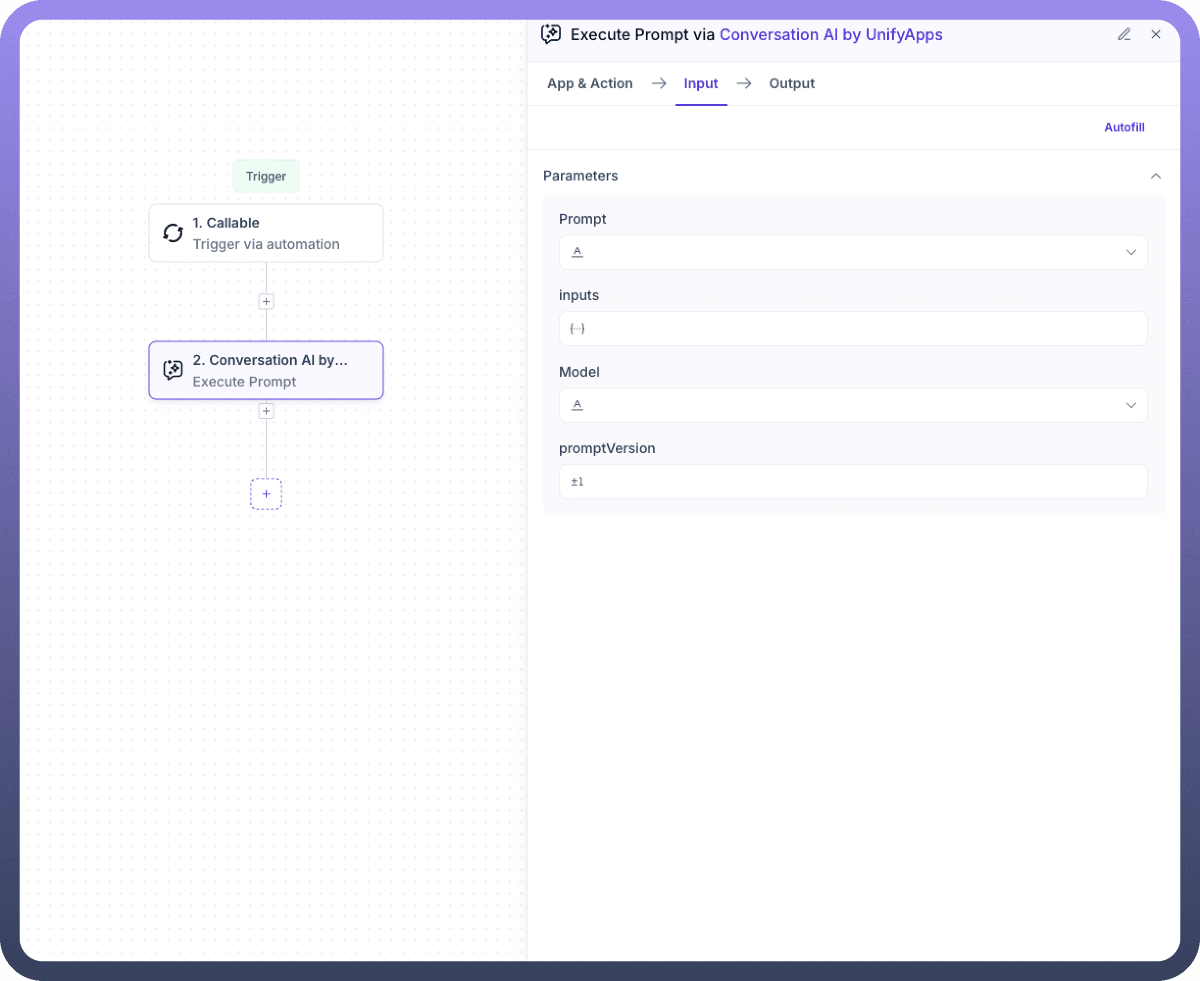This screenshot has width=1200, height=981.
Task: Add step between Callable and Conversation AI
Action: [x=266, y=302]
